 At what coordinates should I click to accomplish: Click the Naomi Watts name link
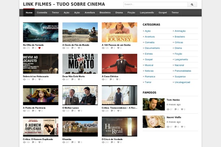(174, 117)
